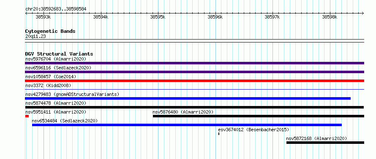Click the nsv5951411 (Almarri2020) label

pos(56,112)
